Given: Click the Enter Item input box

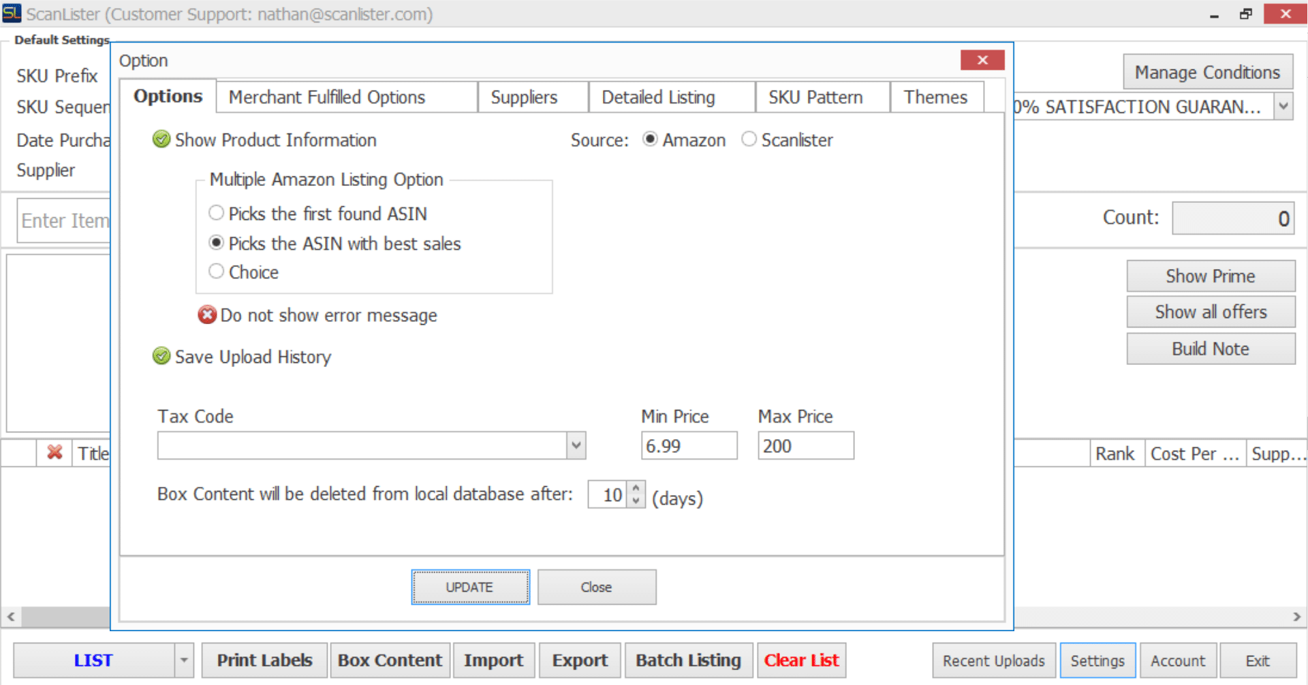Looking at the screenshot, I should 64,221.
